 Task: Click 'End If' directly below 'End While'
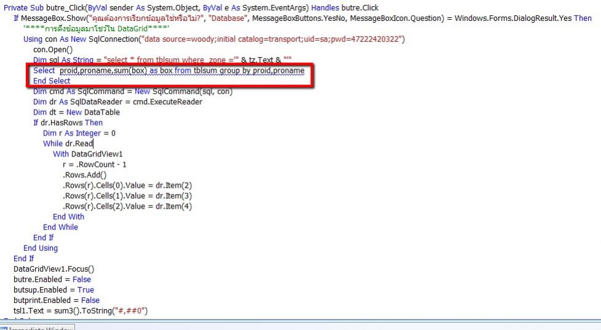[x=43, y=237]
